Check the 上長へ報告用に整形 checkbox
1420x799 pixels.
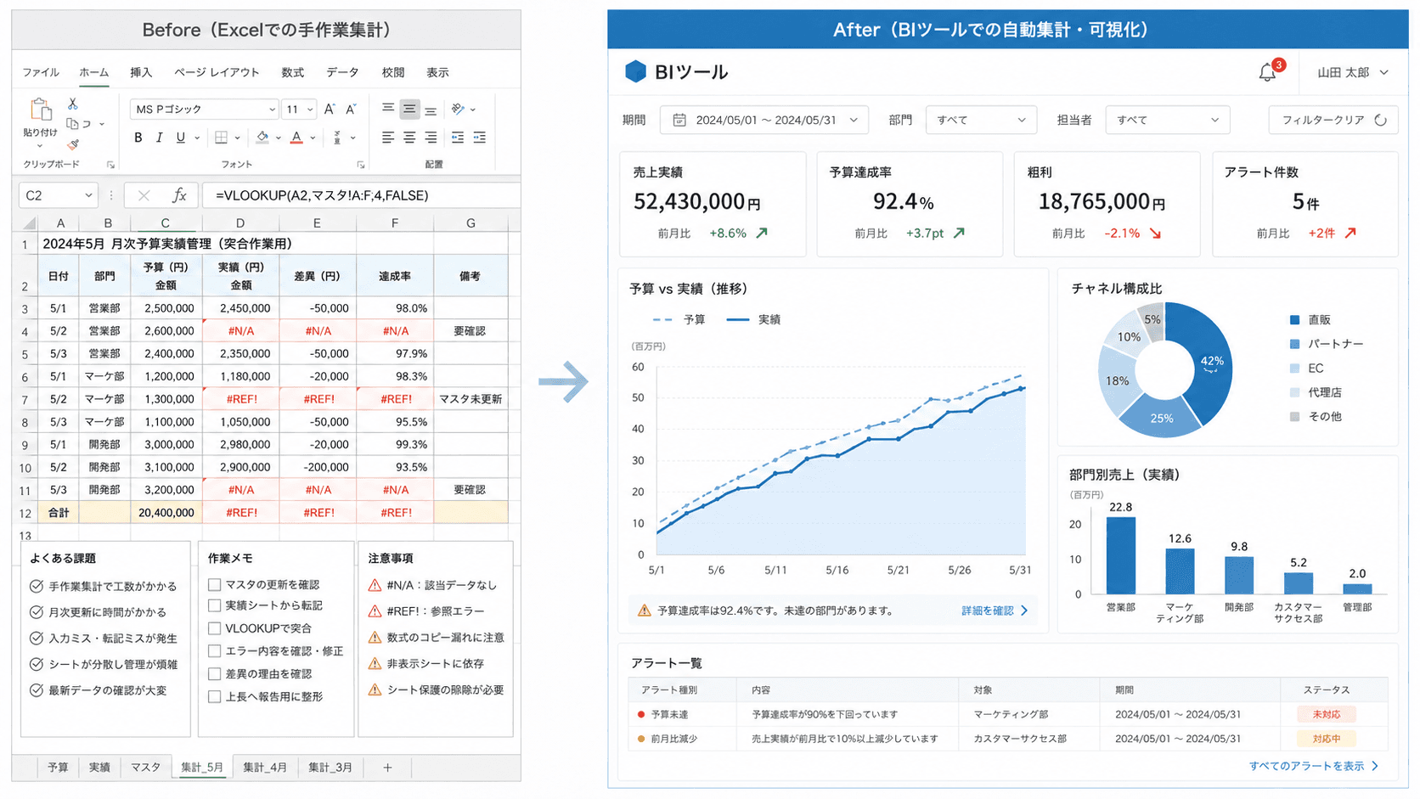tap(215, 697)
